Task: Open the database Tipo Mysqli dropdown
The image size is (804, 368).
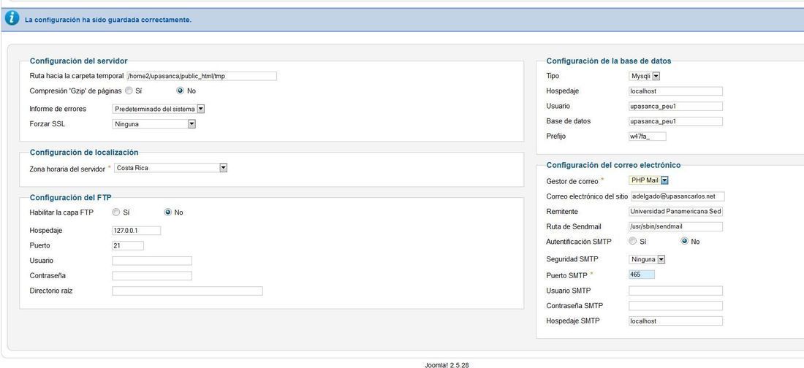Action: [645, 76]
